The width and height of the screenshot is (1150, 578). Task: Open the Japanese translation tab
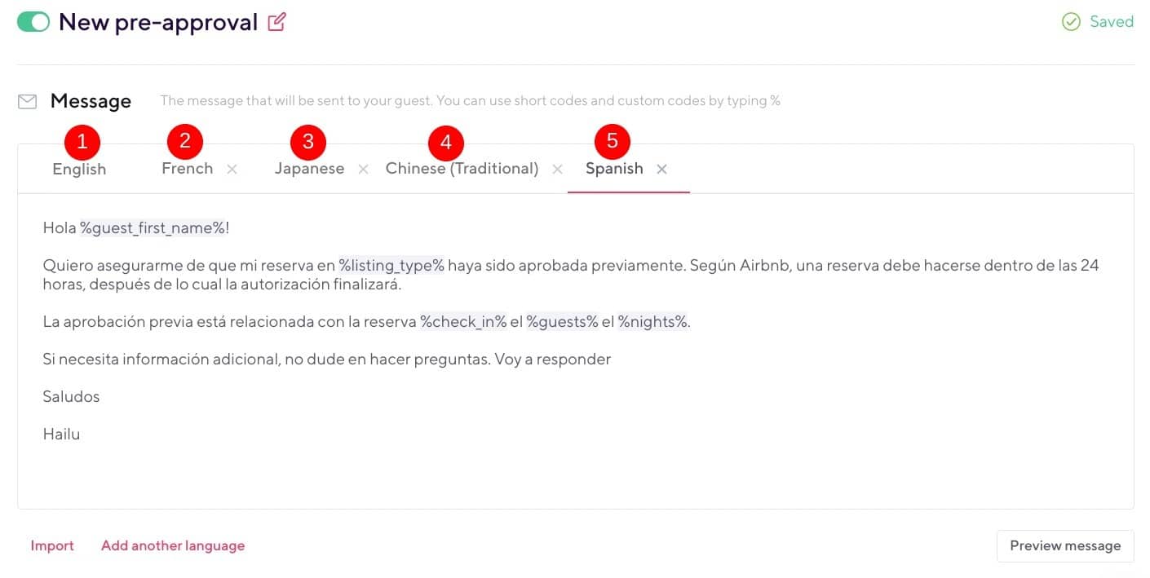[x=309, y=169]
